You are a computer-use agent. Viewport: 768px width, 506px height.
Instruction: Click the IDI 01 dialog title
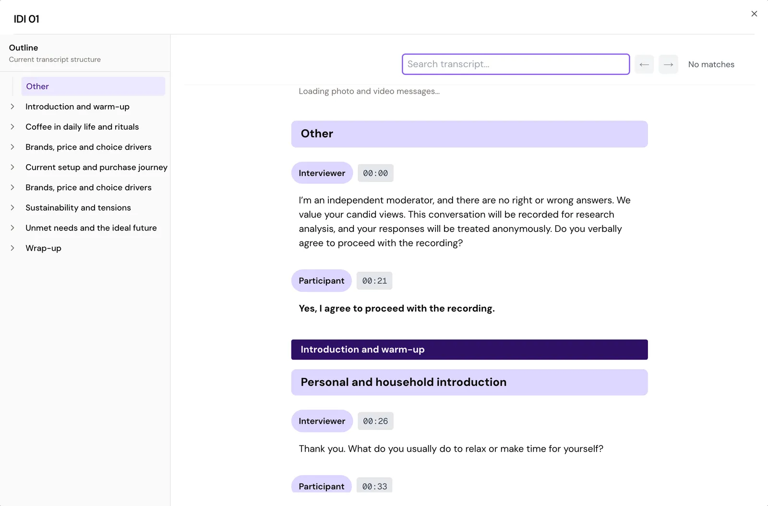pos(26,19)
